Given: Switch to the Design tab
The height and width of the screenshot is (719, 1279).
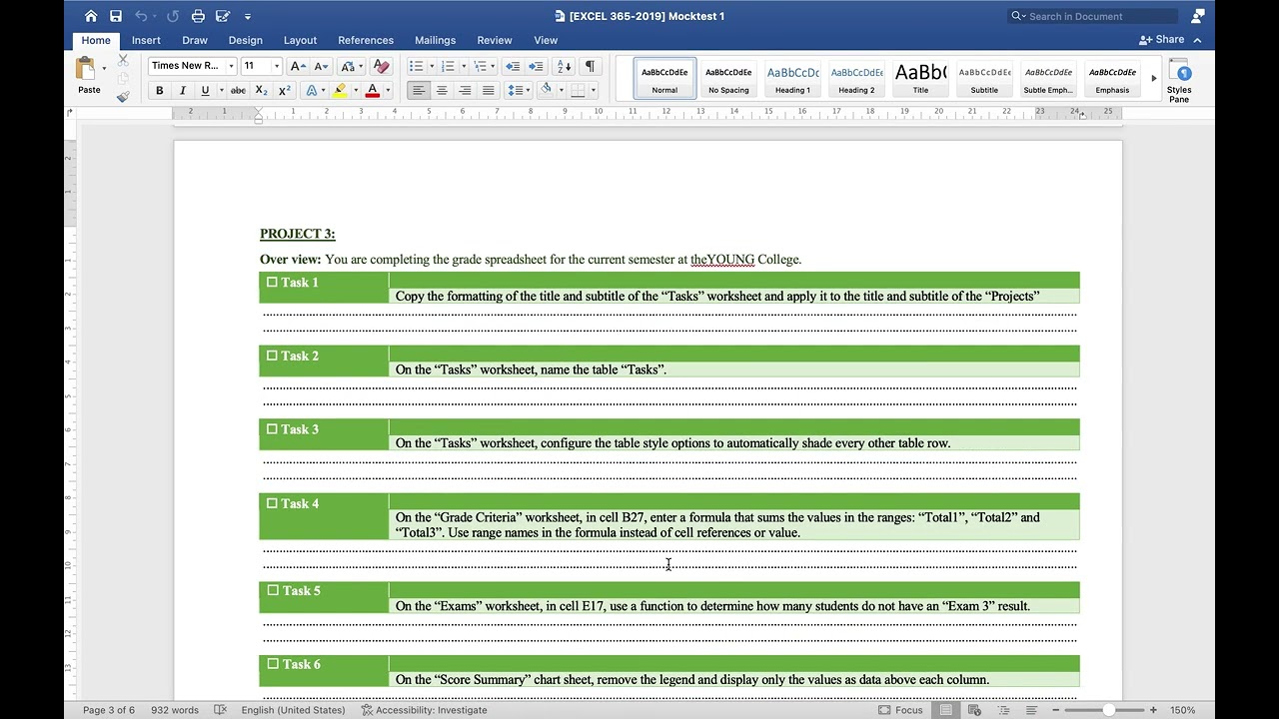Looking at the screenshot, I should (246, 40).
